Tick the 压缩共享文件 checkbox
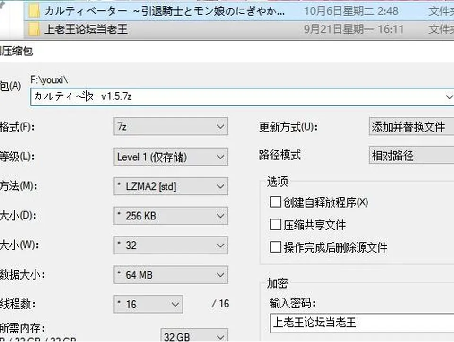This screenshot has height=342, width=454. pos(275,225)
